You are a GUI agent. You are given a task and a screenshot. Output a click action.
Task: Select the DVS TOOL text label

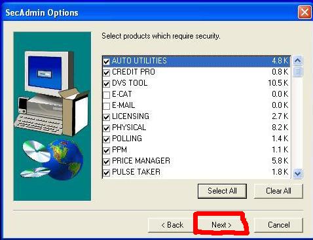pos(130,83)
